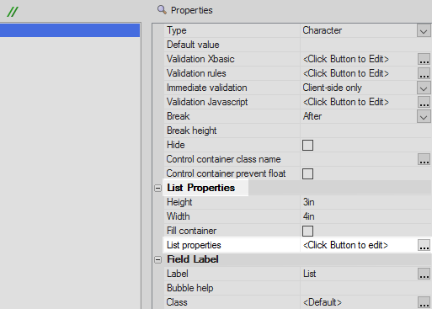Click the Width value 4in

pyautogui.click(x=308, y=216)
